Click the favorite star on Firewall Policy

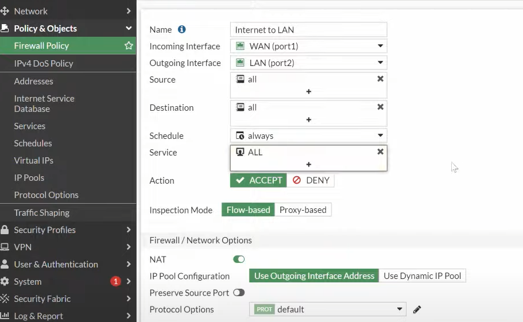coord(129,46)
